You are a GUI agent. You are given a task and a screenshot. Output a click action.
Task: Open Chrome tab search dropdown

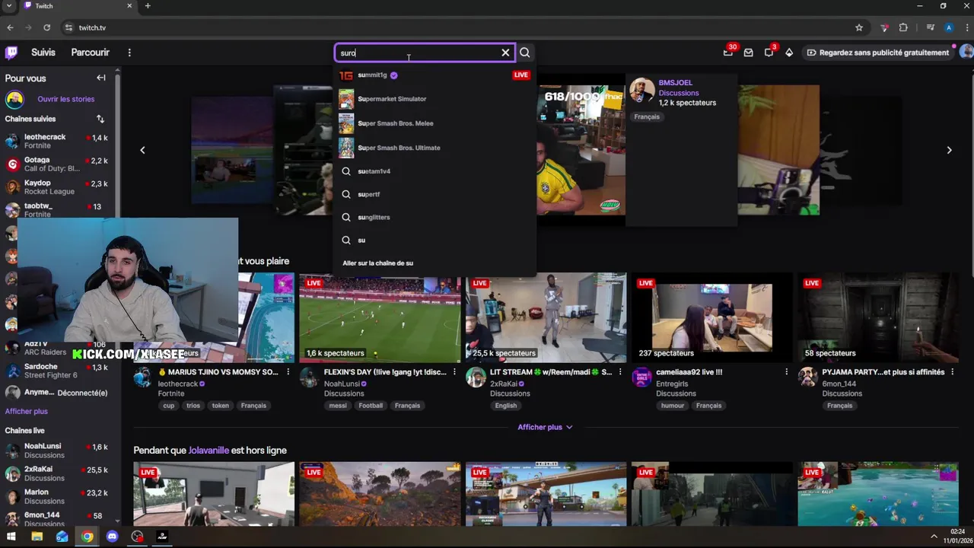(10, 6)
